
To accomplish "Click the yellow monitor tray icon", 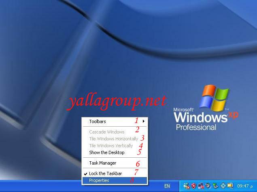I will click(x=230, y=186).
